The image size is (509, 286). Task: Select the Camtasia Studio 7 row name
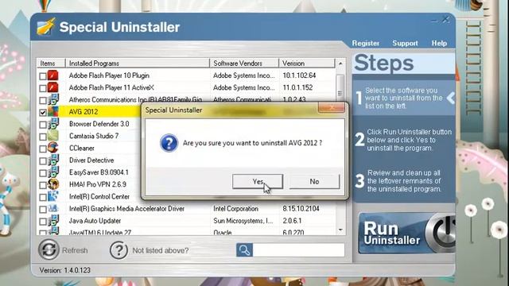(94, 136)
